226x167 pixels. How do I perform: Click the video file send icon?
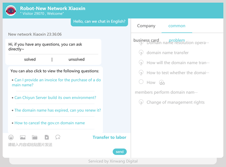[47, 137]
